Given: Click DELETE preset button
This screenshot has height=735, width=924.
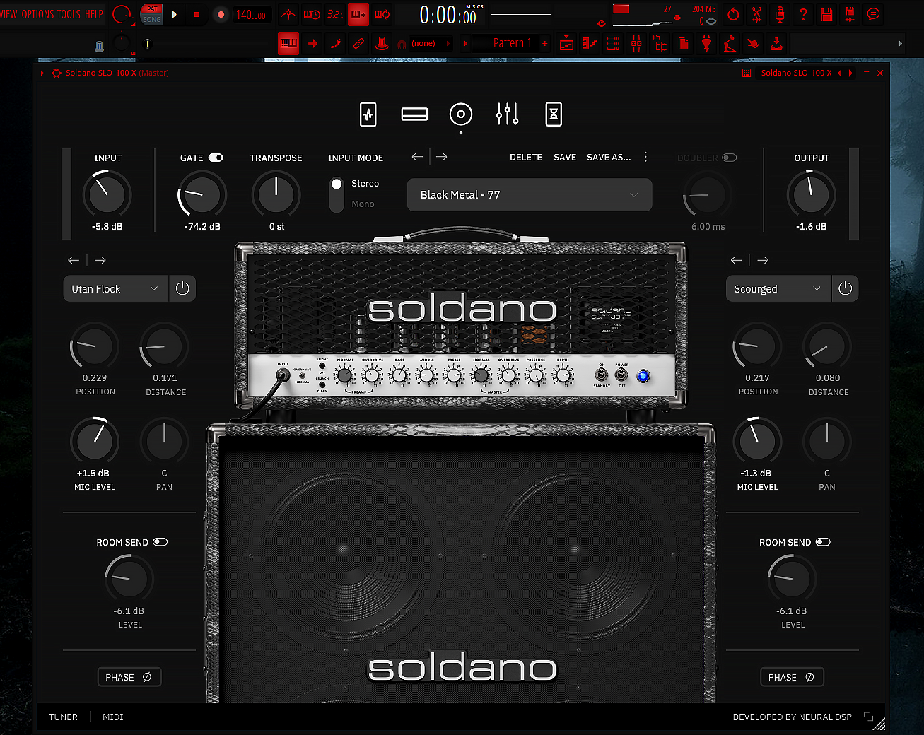Looking at the screenshot, I should click(526, 158).
